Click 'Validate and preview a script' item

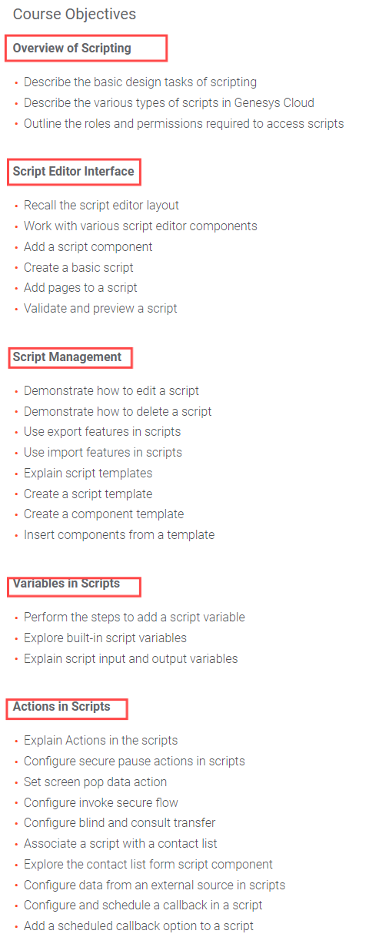[101, 308]
